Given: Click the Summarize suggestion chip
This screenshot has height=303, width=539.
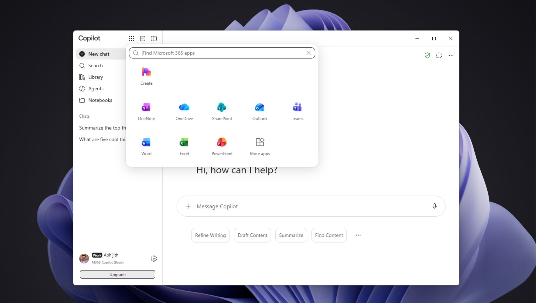Looking at the screenshot, I should click(291, 235).
